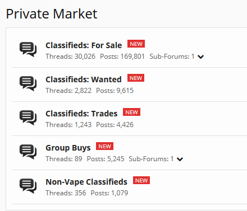Click the chat icon beside Classifieds: Wanted
This screenshot has width=247, height=211.
click(28, 83)
